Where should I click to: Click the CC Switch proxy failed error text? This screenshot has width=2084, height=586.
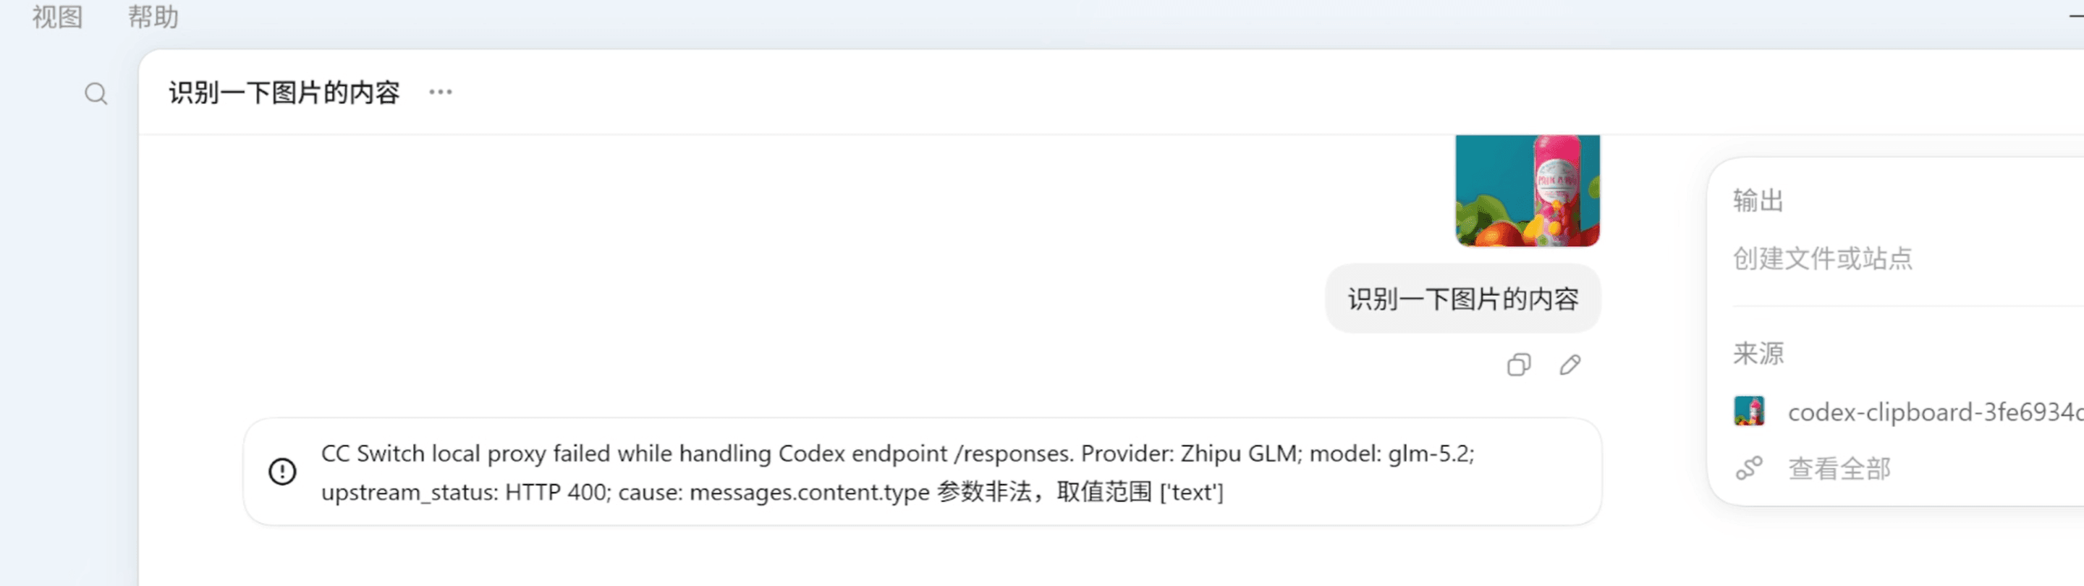coord(898,472)
